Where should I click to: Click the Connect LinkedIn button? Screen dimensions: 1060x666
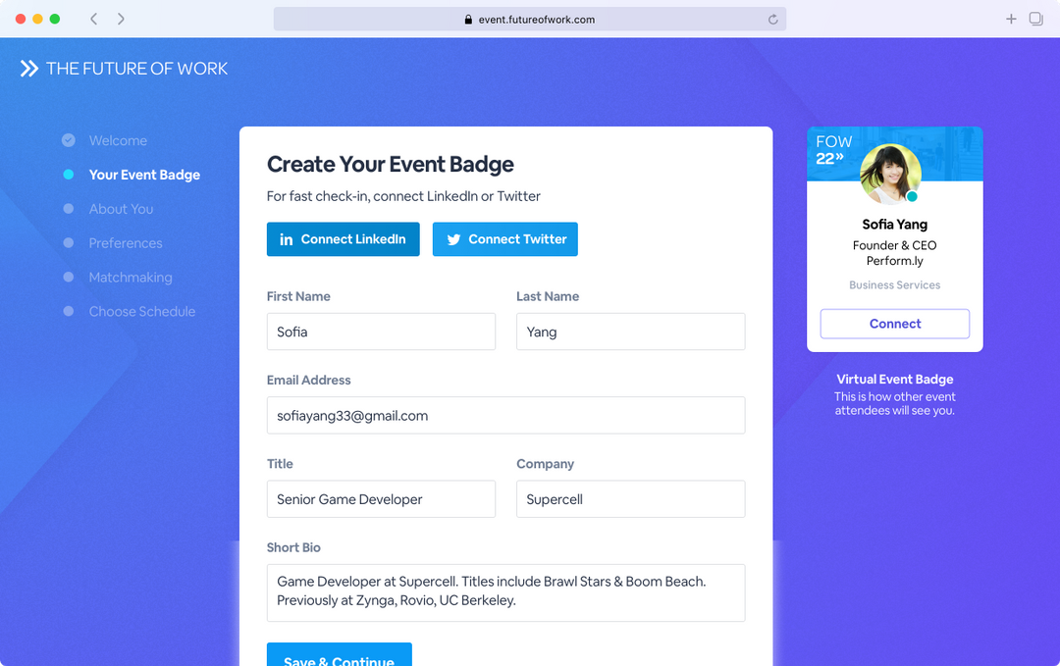click(343, 239)
